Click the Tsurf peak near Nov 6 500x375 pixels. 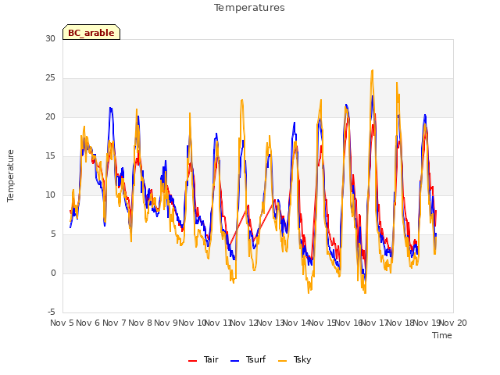tap(111, 108)
